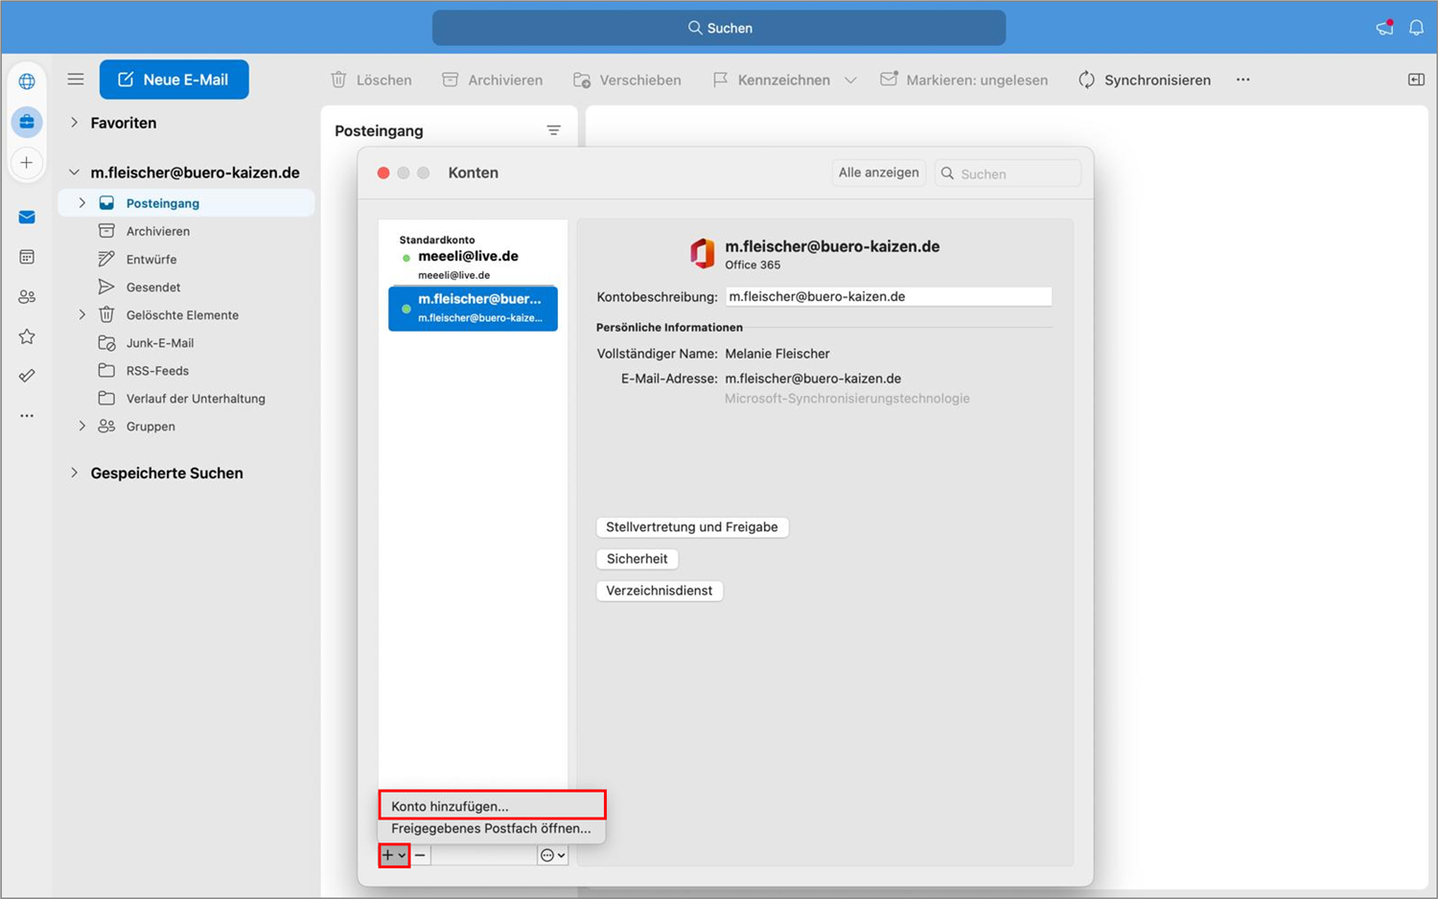The height and width of the screenshot is (899, 1438).
Task: Select Freigegebenes Postfach öffnen entry
Action: point(491,828)
